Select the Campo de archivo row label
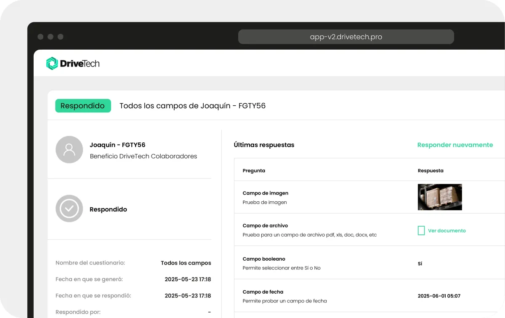Image resolution: width=505 pixels, height=318 pixels. coord(265,226)
